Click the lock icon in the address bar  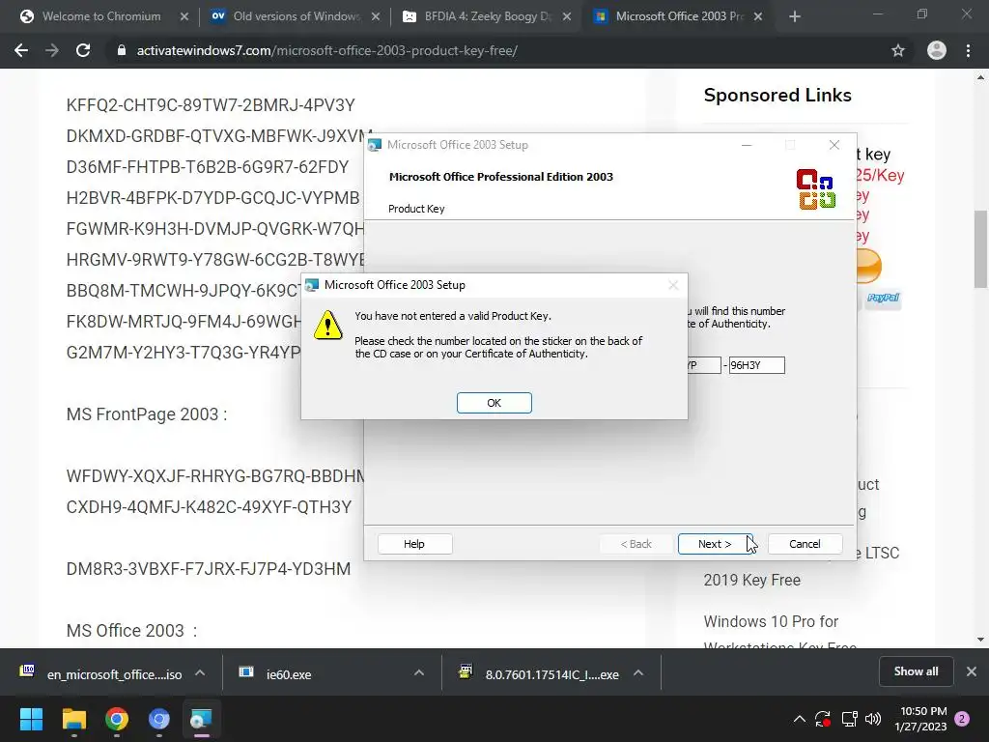tap(122, 50)
